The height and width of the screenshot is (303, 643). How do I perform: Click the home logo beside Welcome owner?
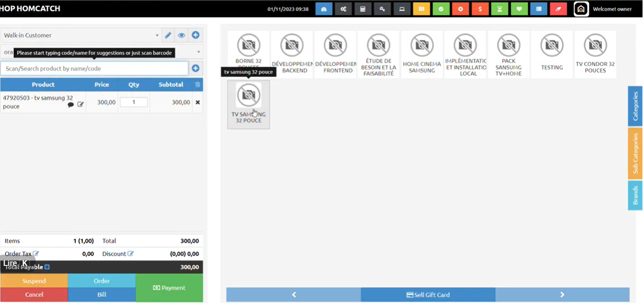581,9
